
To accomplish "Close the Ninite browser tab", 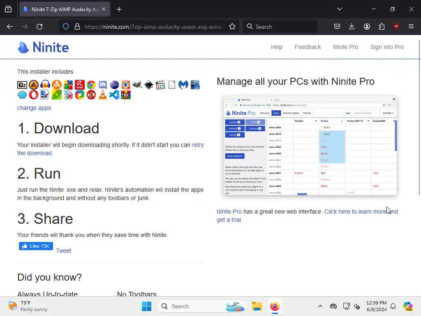I will 104,9.
